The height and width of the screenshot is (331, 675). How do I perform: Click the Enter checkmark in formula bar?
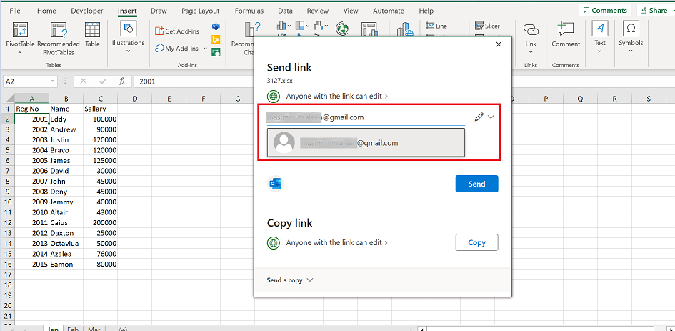coord(103,81)
